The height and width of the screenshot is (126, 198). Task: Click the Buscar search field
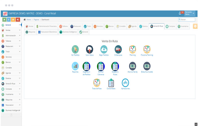187,20
